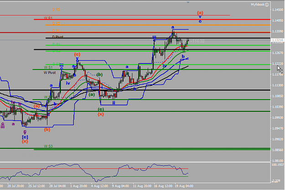Select the D Pivot label
The width and height of the screenshot is (285, 190).
[x=57, y=37]
